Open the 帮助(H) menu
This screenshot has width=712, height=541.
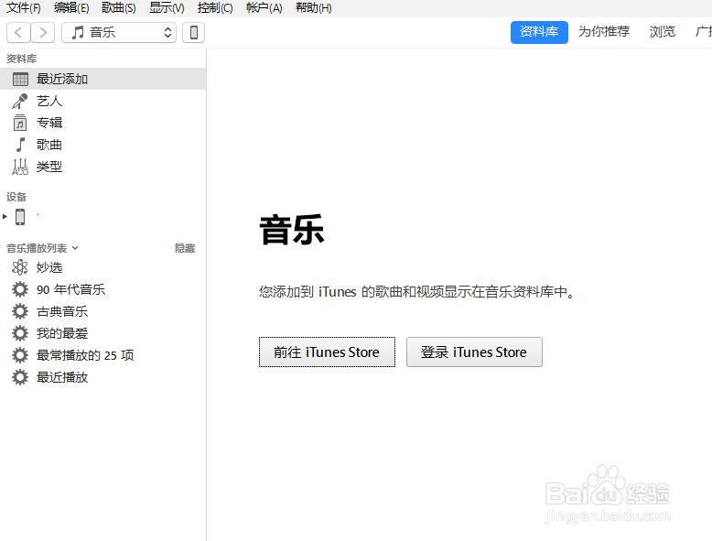click(313, 7)
